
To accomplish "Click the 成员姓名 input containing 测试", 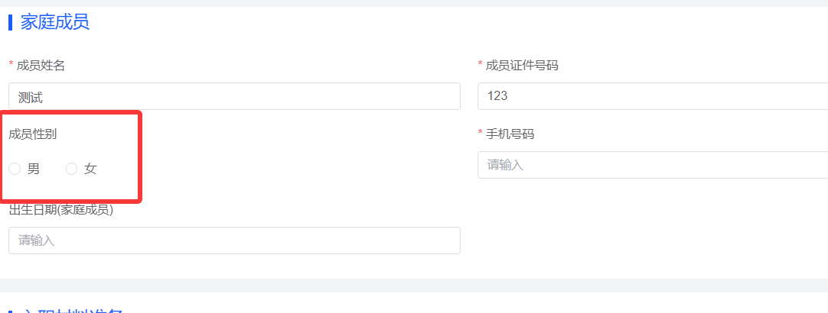I will tap(234, 96).
